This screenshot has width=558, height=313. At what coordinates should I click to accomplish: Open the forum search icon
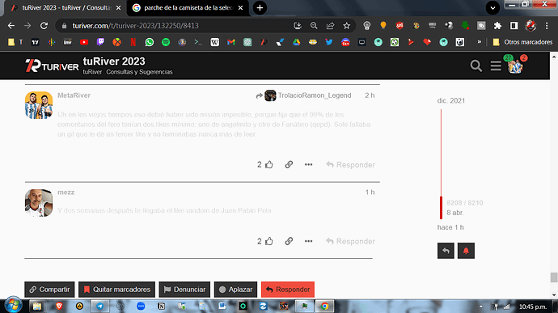[x=476, y=66]
